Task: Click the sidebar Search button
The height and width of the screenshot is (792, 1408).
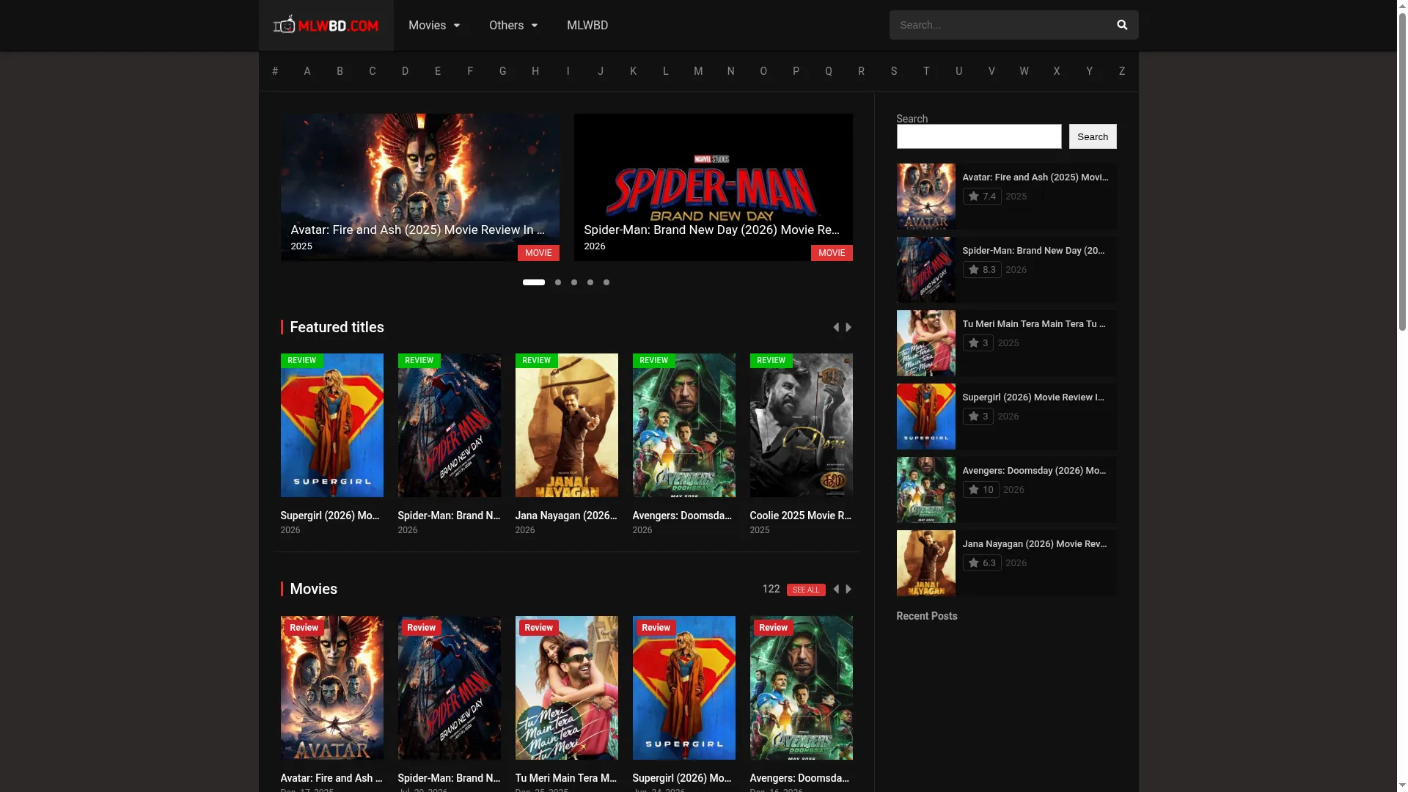Action: (1093, 136)
